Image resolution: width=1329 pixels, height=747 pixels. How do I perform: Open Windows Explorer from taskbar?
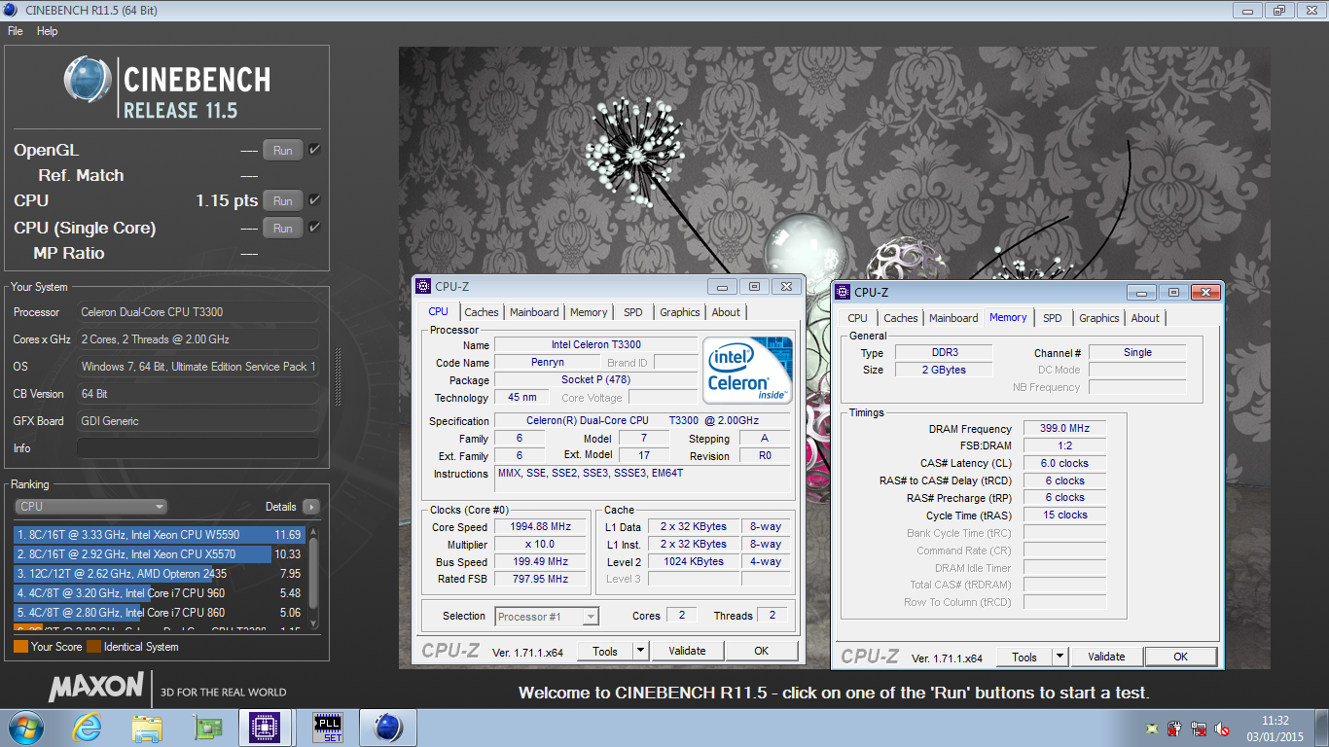(148, 728)
